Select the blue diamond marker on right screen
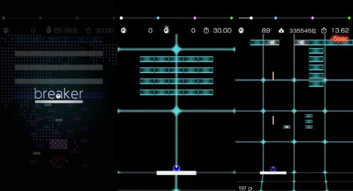This screenshot has width=353, height=191. tap(275, 18)
